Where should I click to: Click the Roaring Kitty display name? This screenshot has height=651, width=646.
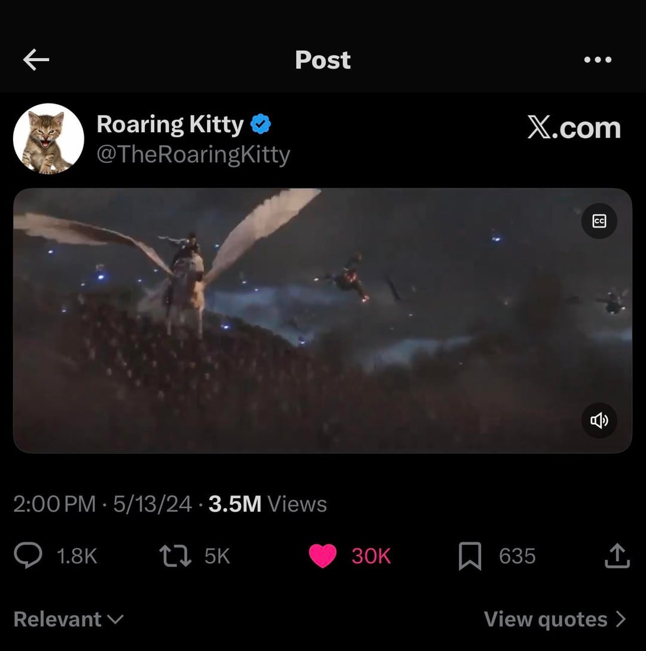coord(170,124)
